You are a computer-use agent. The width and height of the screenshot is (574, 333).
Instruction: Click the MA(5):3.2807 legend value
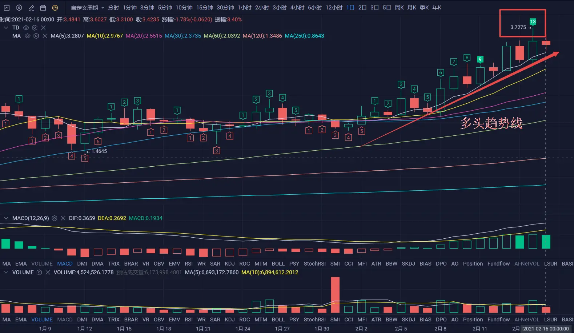(67, 36)
